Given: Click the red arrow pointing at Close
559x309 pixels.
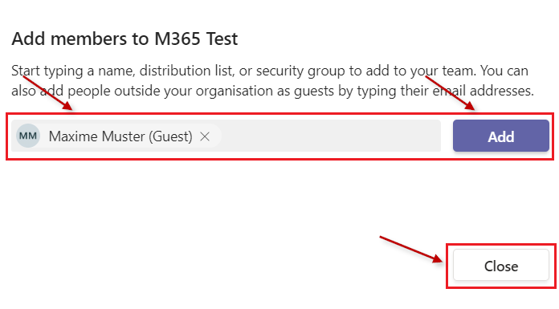Looking at the screenshot, I should [411, 249].
